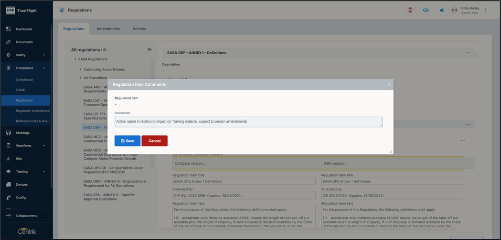Open Documents via the paperclip icon
The image size is (501, 240).
pyautogui.click(x=9, y=42)
